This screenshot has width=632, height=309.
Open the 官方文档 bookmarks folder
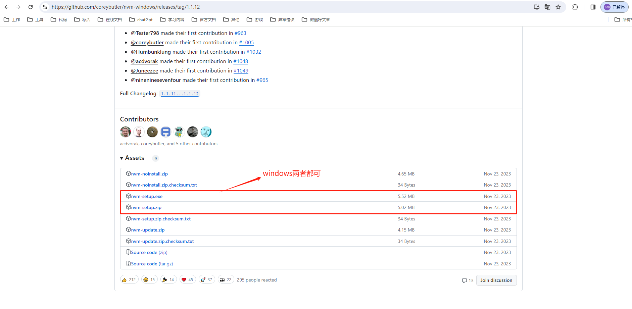[x=203, y=19]
